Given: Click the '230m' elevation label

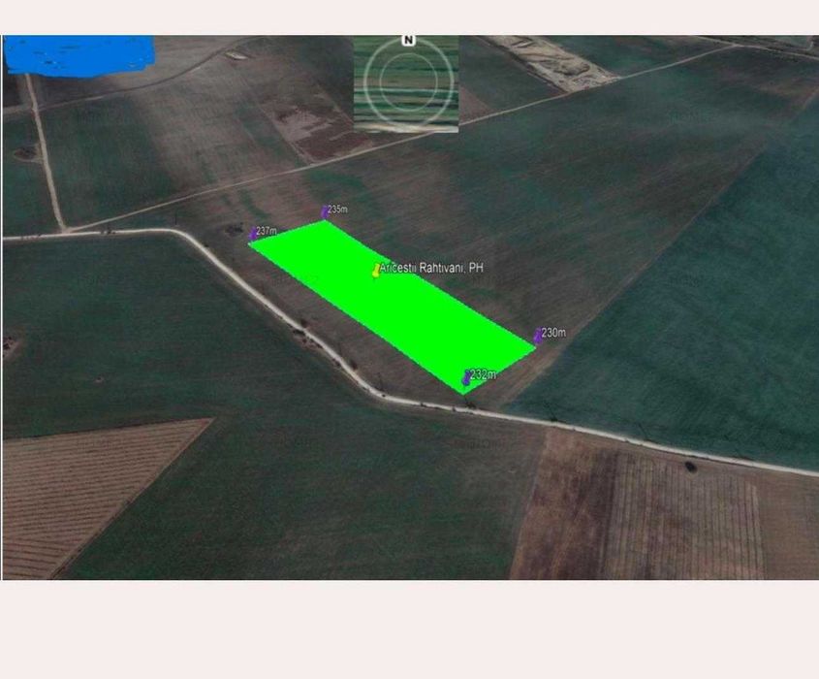Looking at the screenshot, I should click(x=553, y=333).
